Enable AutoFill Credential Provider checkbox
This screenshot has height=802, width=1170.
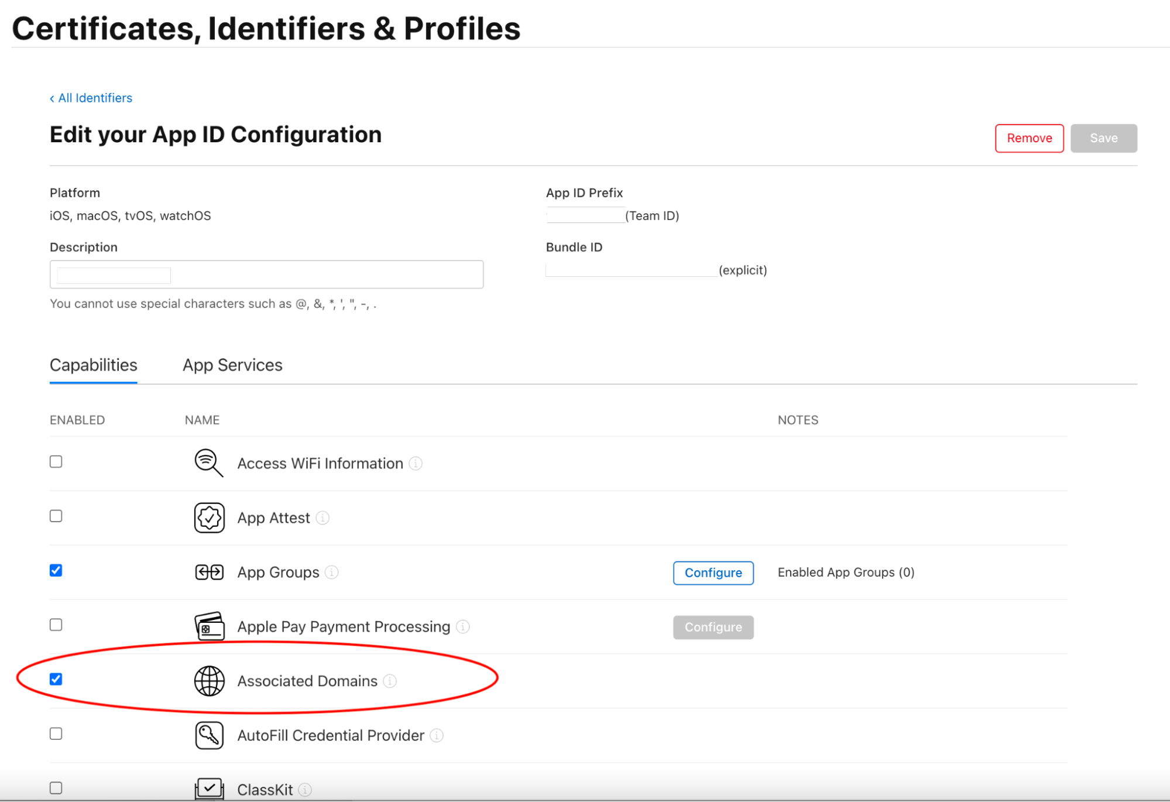[x=56, y=734]
